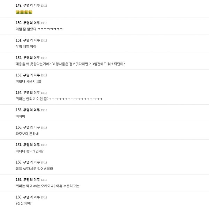Click comment 152 text about BL행사
209x208 pixels.
[70, 64]
